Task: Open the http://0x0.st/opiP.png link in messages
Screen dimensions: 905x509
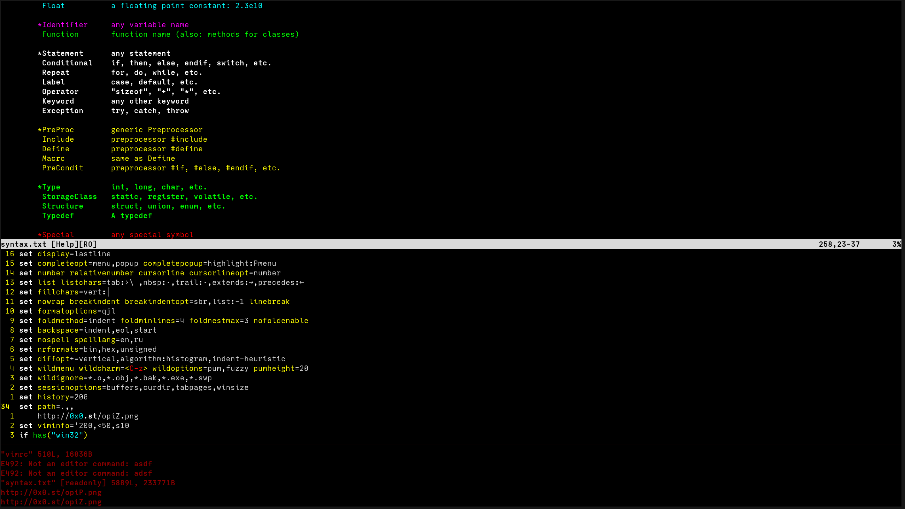Action: coord(52,492)
